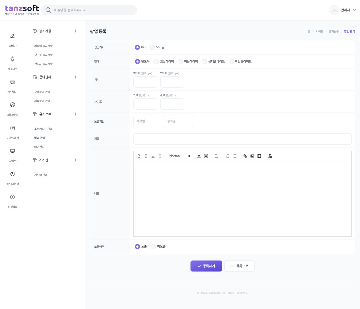Viewport: 360px width, 309px height.
Task: Open the 포인트/캐시 sidebar section
Action: click(12, 132)
